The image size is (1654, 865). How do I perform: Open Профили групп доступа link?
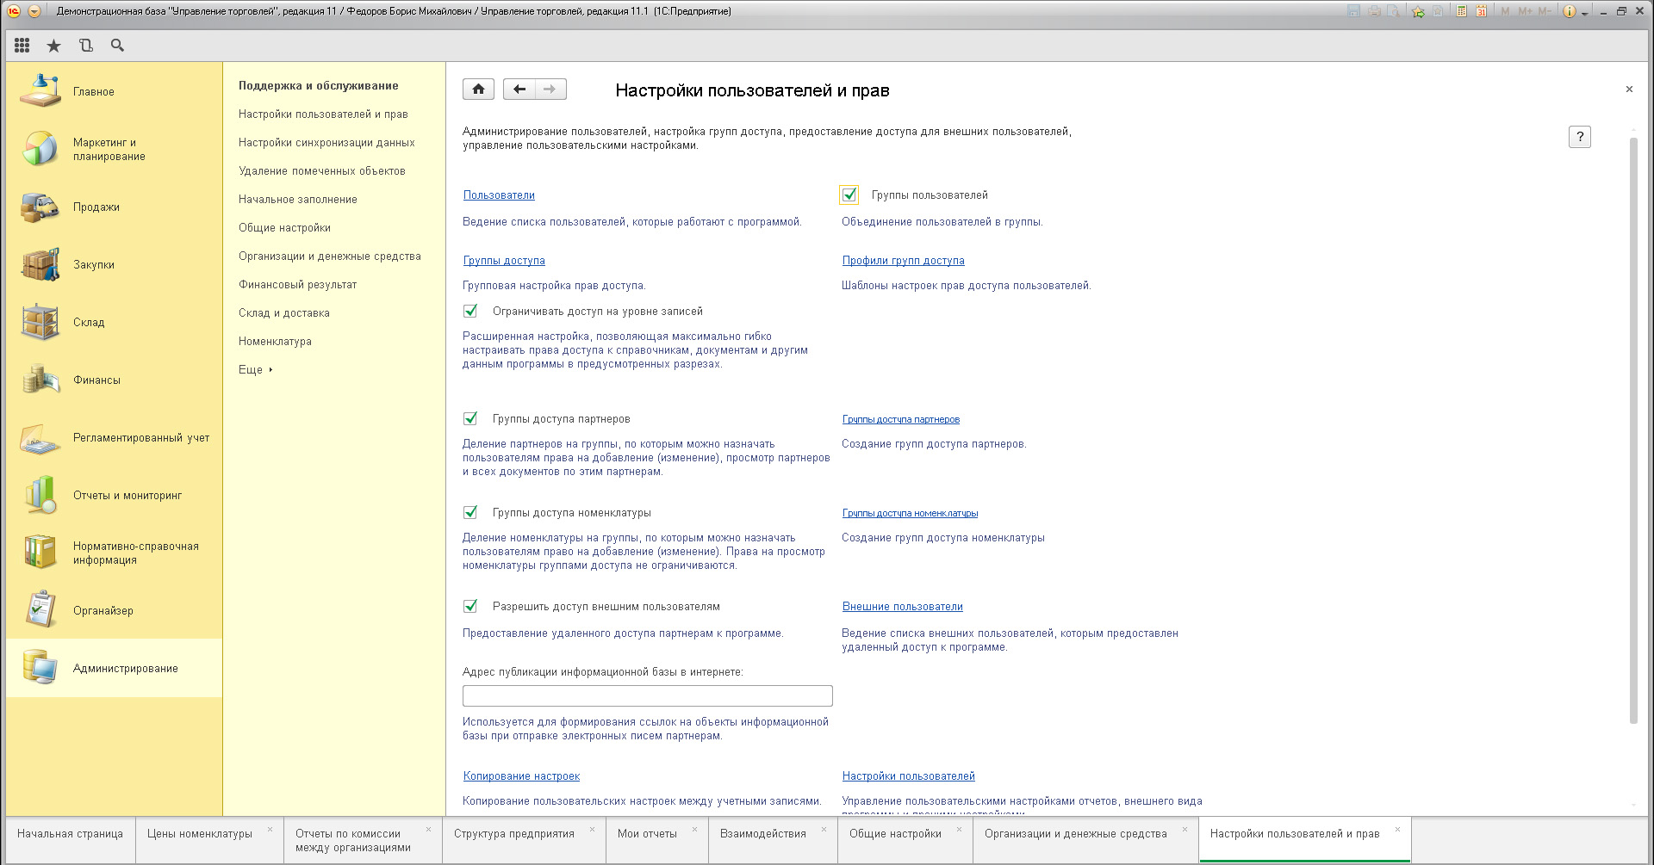tap(903, 260)
